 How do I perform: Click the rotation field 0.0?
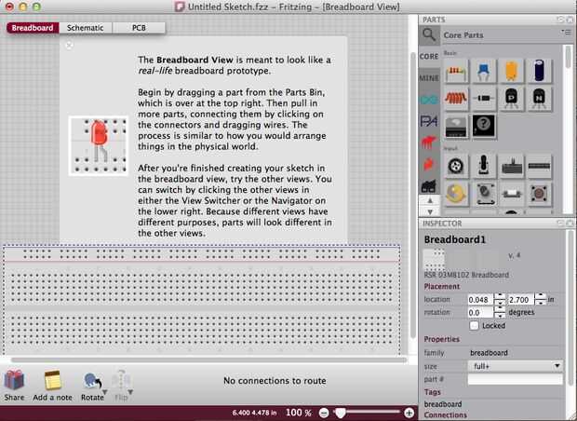(480, 313)
